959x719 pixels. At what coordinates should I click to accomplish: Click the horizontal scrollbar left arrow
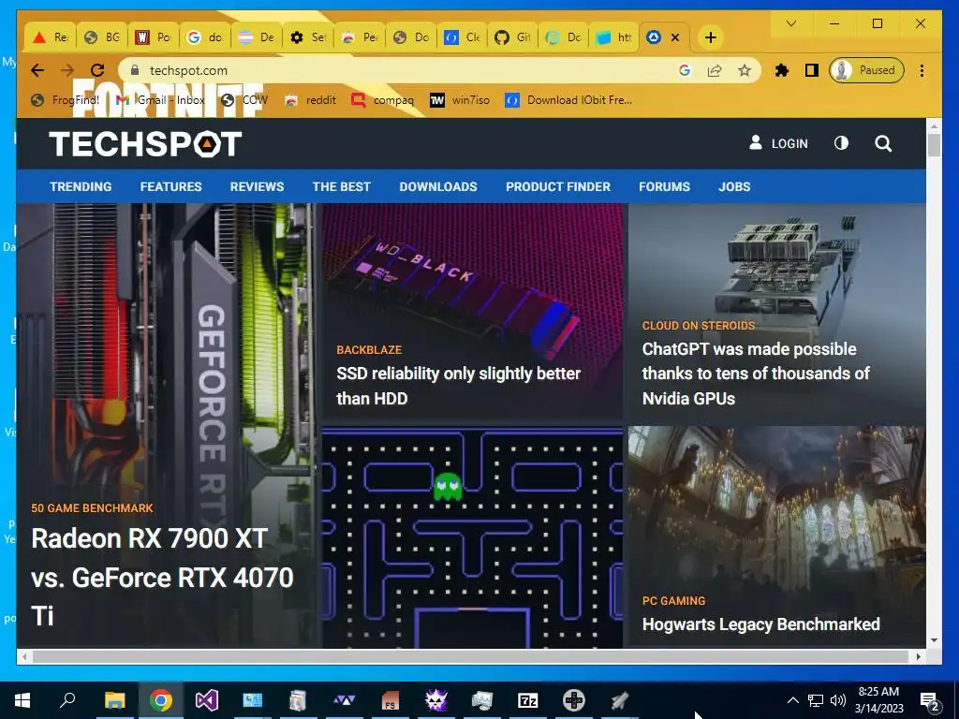click(23, 656)
